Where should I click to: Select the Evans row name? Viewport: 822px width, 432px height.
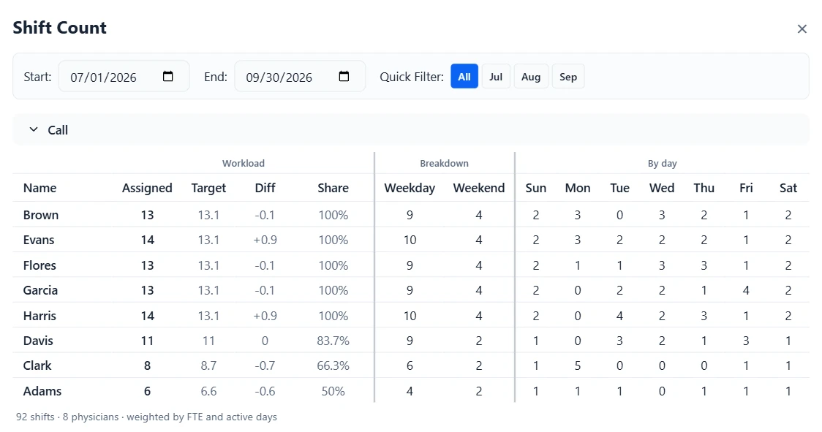39,240
